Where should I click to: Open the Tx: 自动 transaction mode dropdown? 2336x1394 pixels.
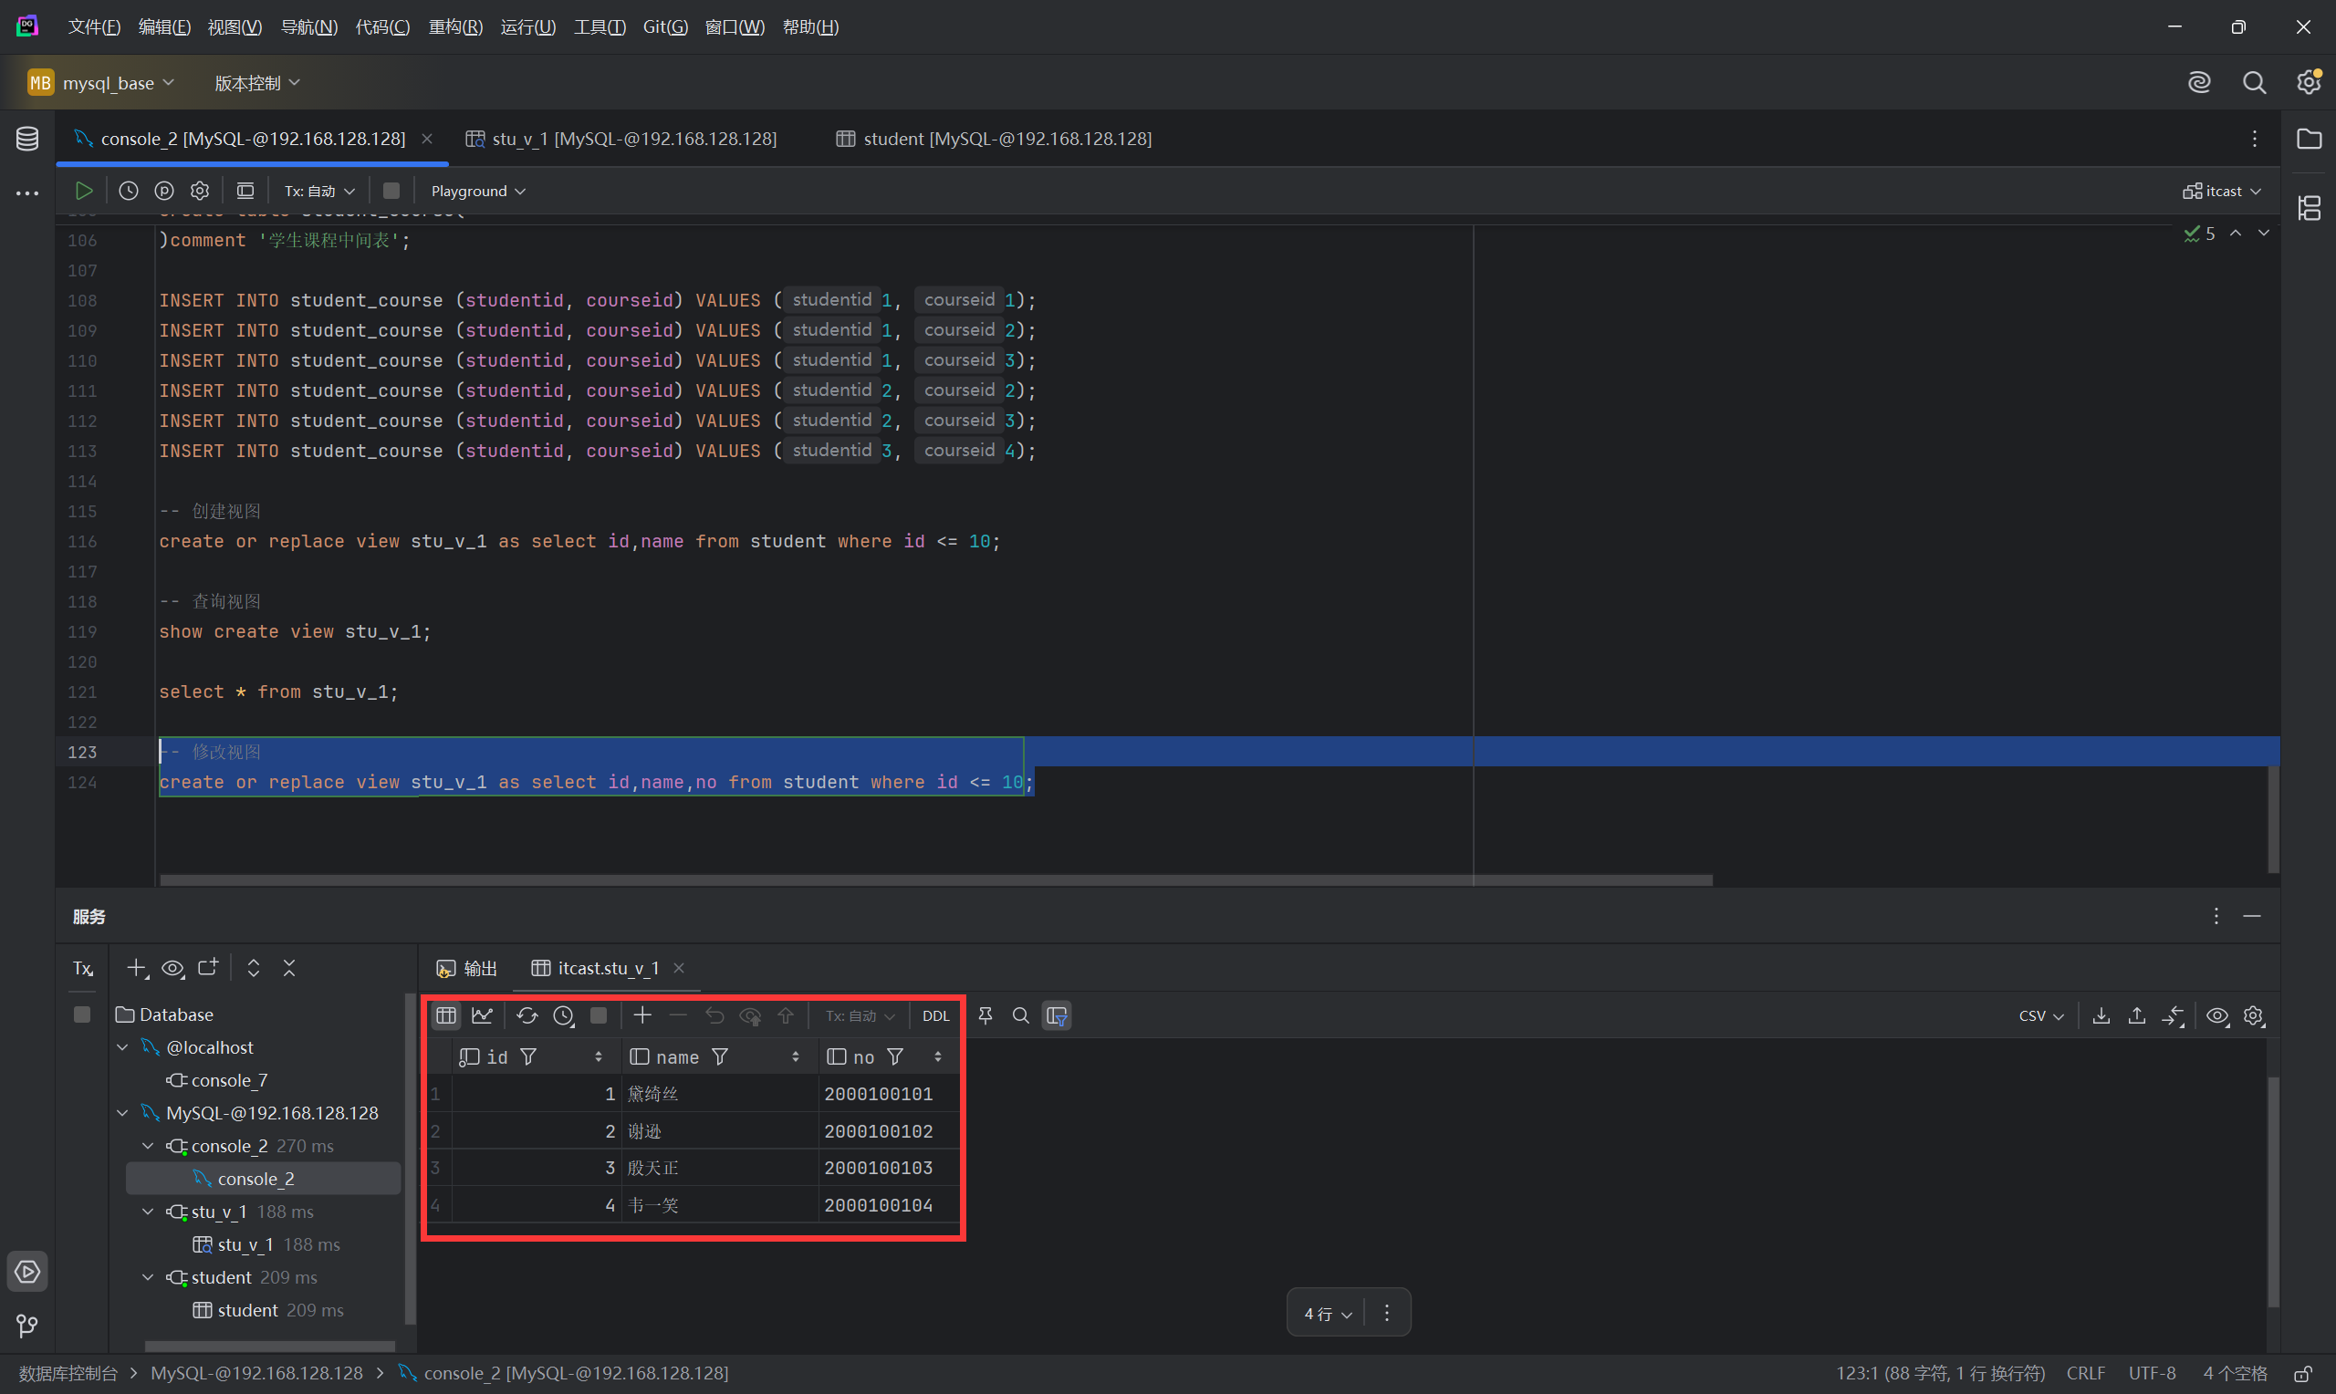point(319,191)
